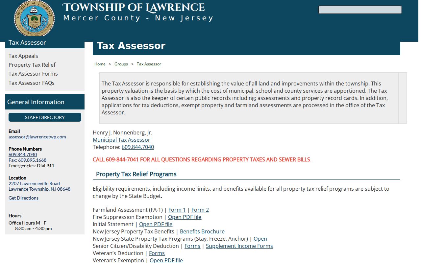The width and height of the screenshot is (421, 263).
Task: Go to Groups in the breadcrumb
Action: tap(121, 64)
